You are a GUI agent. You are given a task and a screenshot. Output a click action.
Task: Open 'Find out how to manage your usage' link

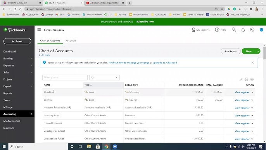click(x=129, y=63)
